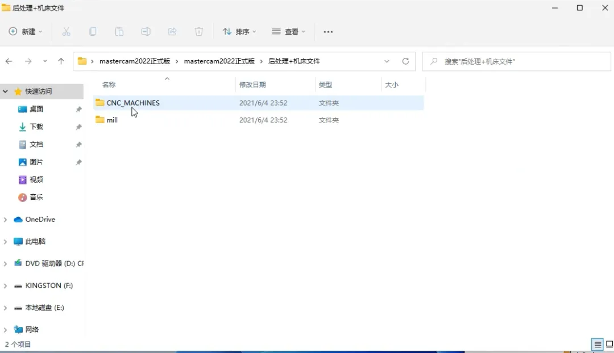Click the pin icon next to 桌面
The image size is (614, 353).
(x=78, y=110)
